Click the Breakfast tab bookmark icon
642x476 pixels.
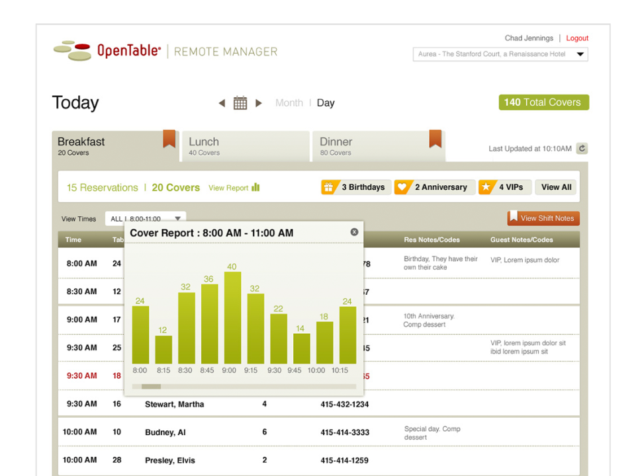(x=169, y=139)
